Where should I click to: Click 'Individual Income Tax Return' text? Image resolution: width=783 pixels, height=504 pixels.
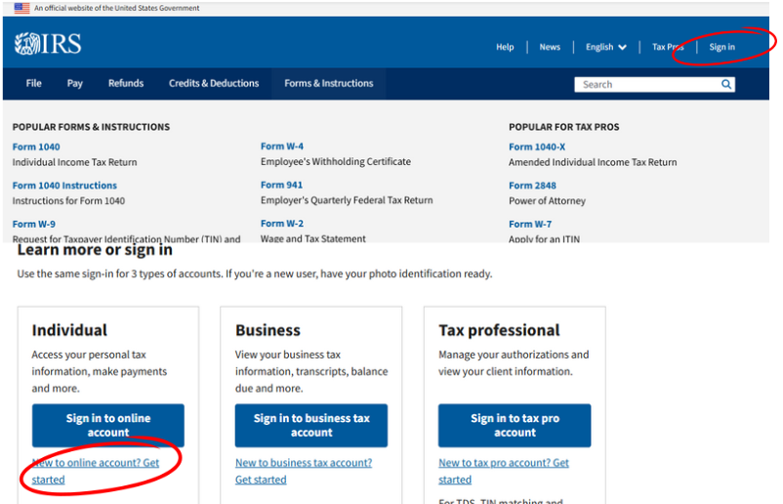74,162
